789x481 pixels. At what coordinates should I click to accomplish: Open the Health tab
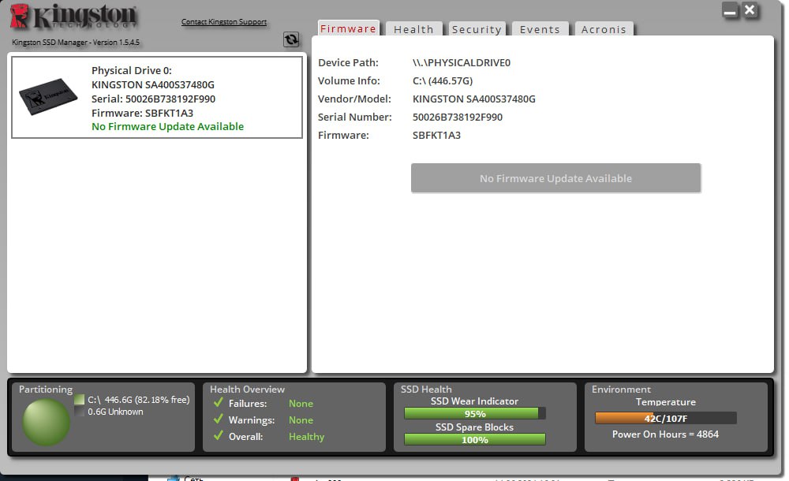click(x=413, y=29)
